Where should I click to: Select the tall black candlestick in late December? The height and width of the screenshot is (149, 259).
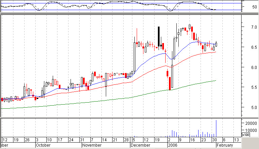click(159, 37)
